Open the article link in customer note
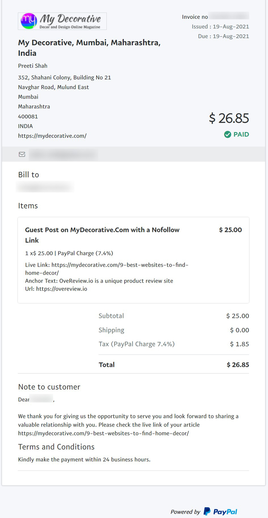The width and height of the screenshot is (268, 518). coord(103,433)
